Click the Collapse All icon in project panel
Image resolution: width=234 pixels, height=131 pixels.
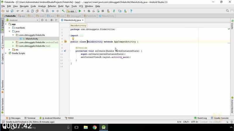tap(46, 20)
